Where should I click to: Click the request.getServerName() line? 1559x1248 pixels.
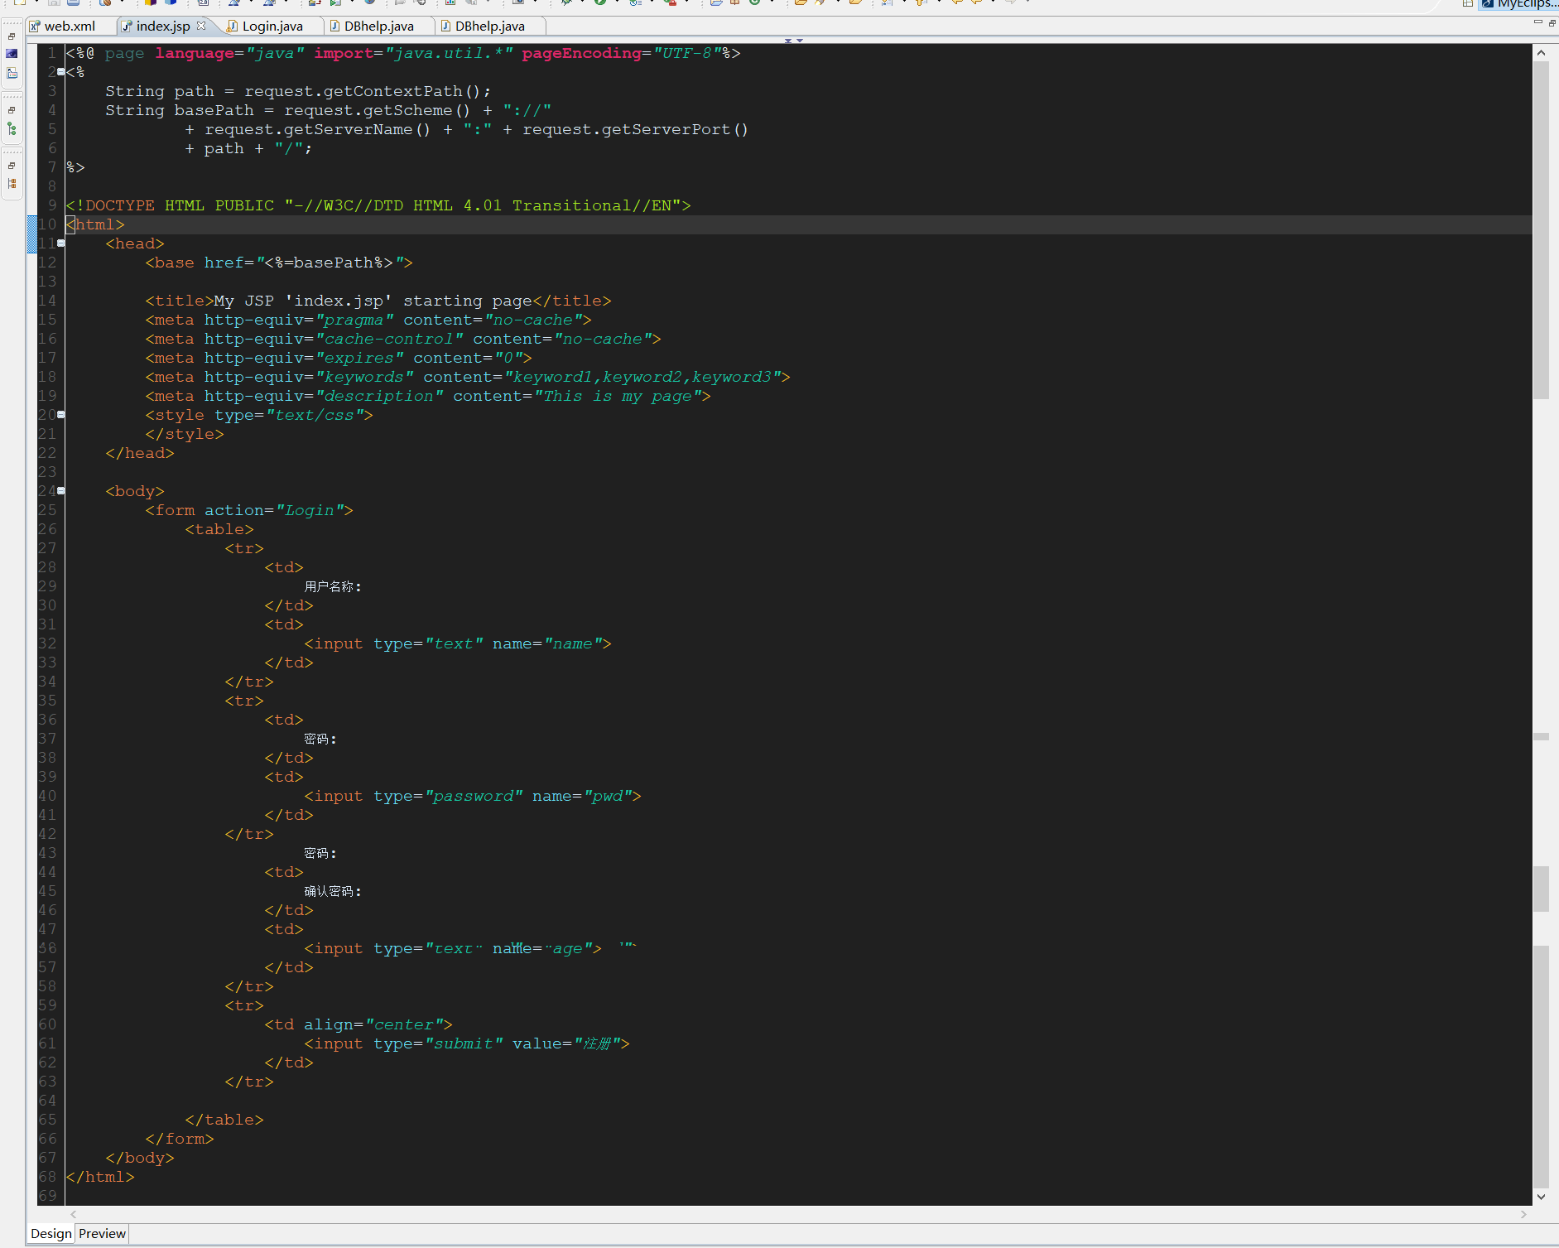[467, 129]
